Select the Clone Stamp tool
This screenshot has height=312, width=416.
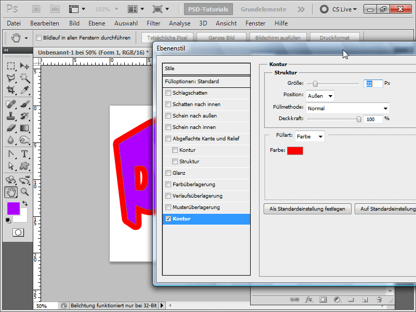(10, 116)
